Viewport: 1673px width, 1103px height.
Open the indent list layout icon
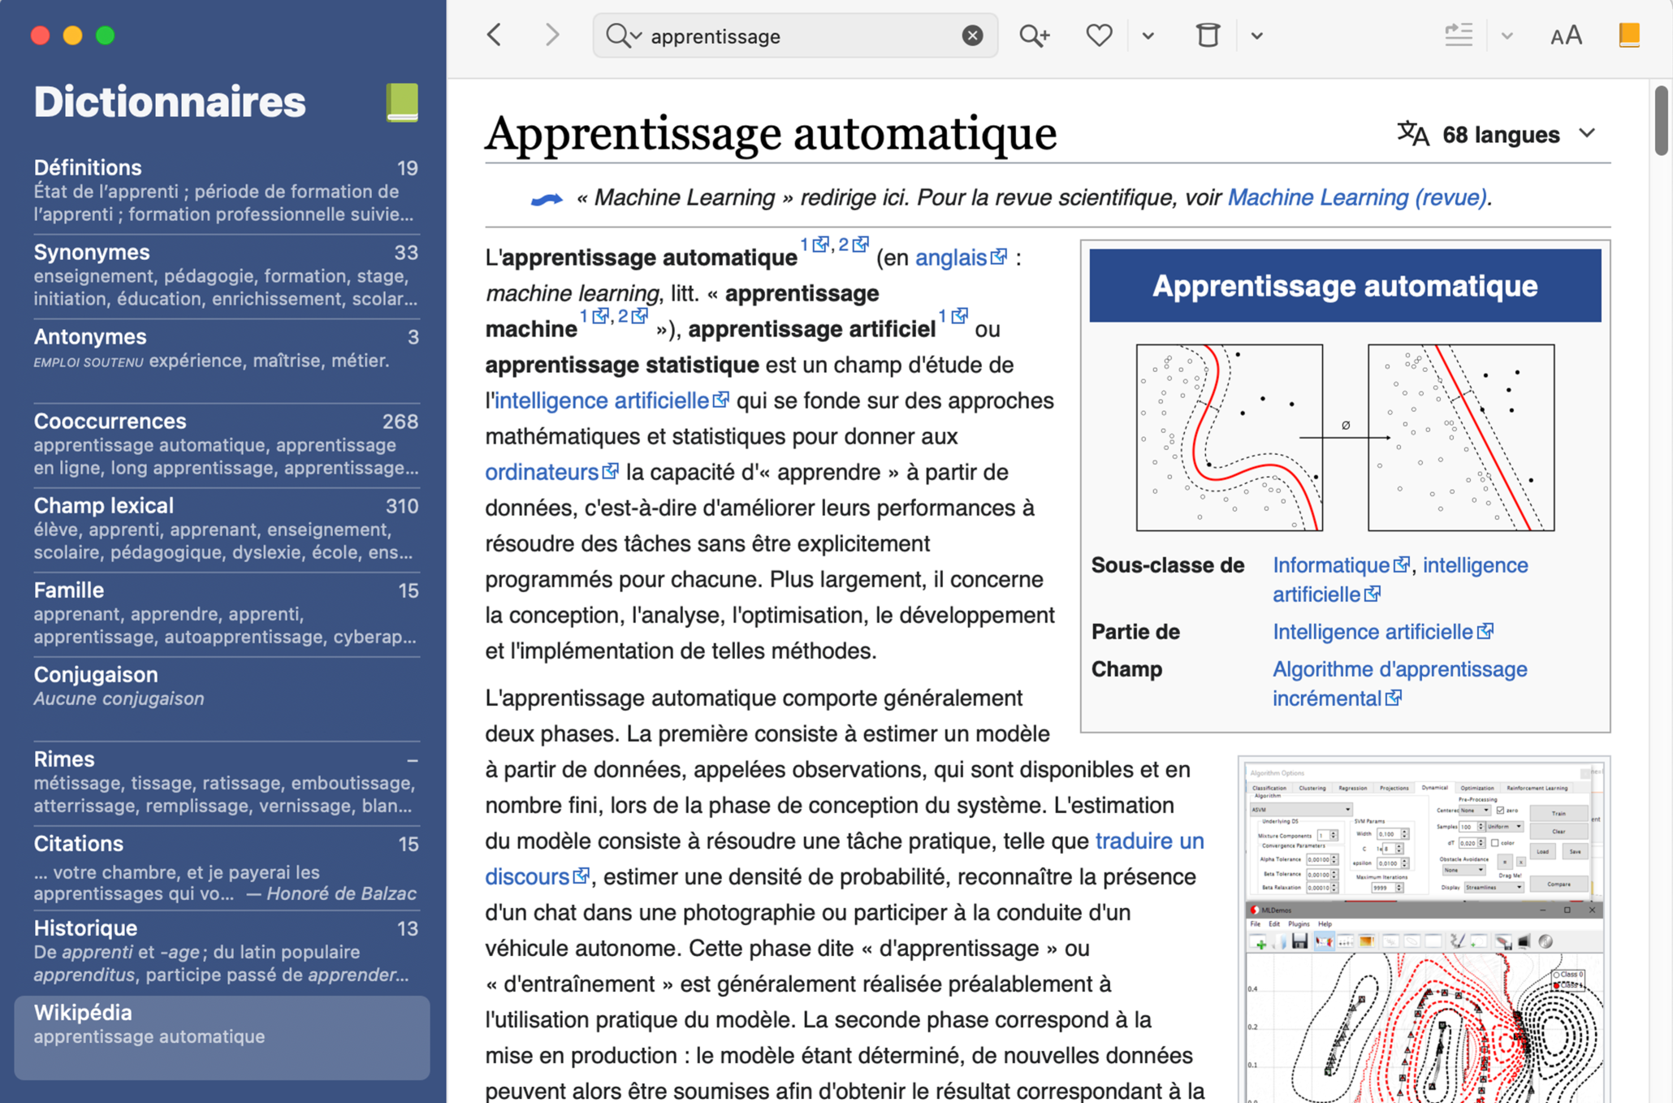[x=1458, y=36]
